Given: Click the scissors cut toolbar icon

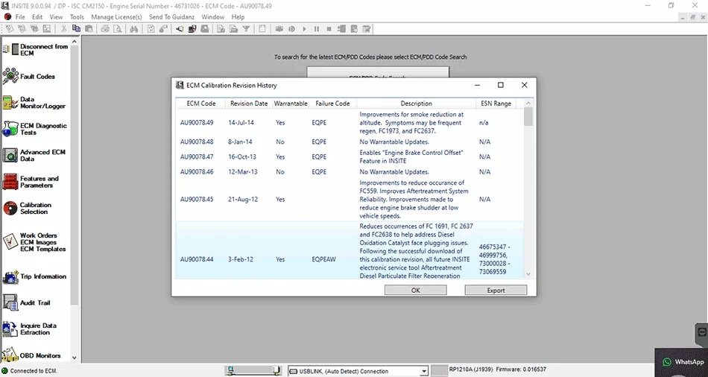Looking at the screenshot, I should [x=63, y=29].
